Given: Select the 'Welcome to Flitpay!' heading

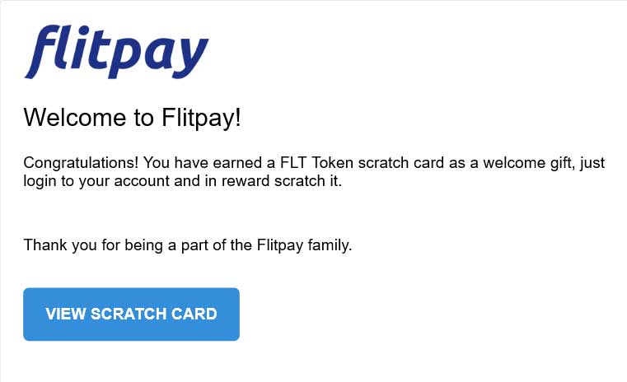Looking at the screenshot, I should point(133,118).
